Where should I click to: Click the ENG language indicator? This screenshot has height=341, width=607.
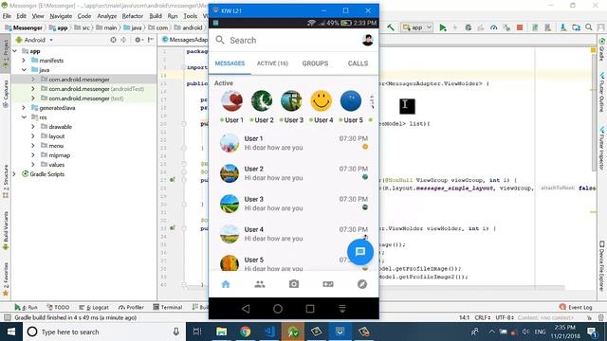[x=540, y=332]
